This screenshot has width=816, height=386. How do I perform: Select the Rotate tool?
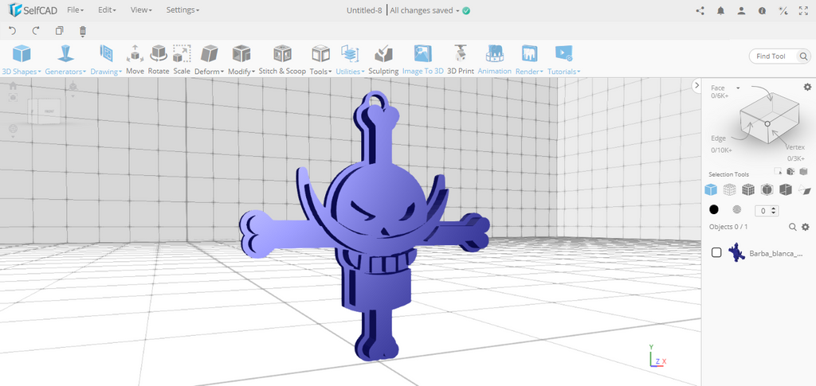point(159,60)
